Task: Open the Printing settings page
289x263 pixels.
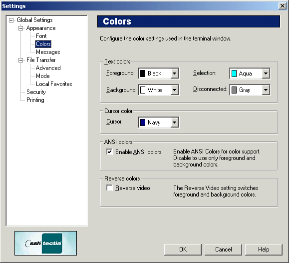Action: pos(35,100)
